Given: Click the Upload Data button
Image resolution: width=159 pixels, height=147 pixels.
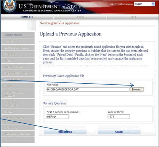Looking at the screenshot, I should pyautogui.click(x=65, y=132).
